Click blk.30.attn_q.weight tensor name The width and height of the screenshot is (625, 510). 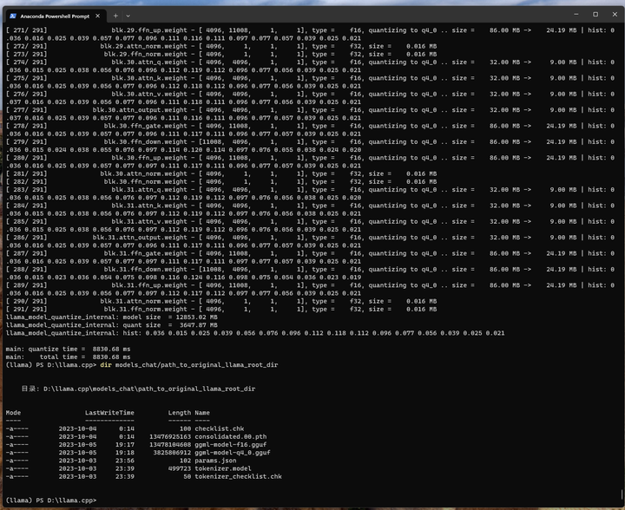click(149, 62)
